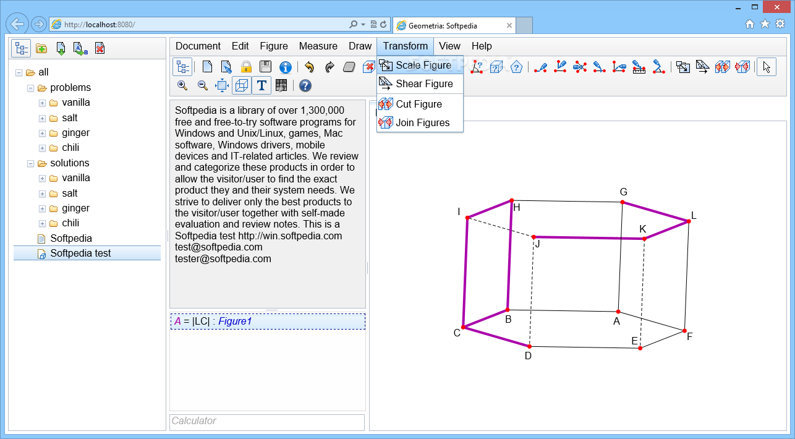Click Shear Figure icon in toolbar

click(702, 67)
